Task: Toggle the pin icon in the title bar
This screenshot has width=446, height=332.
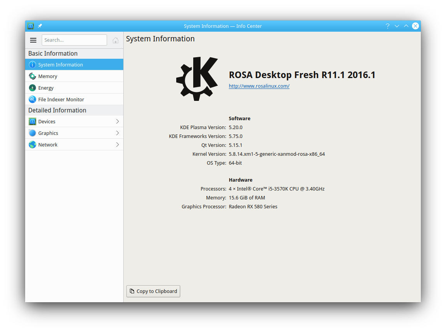Action: click(x=40, y=26)
